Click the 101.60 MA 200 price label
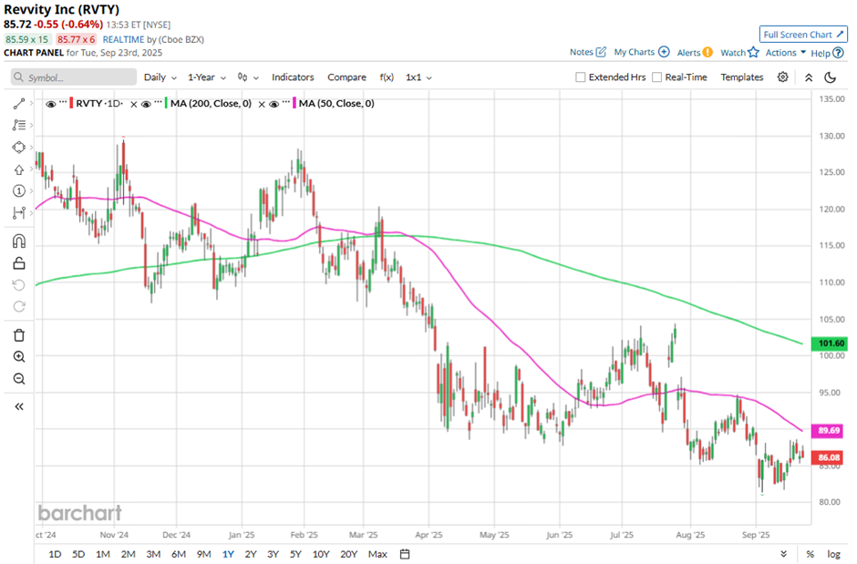This screenshot has width=857, height=564. pos(831,344)
